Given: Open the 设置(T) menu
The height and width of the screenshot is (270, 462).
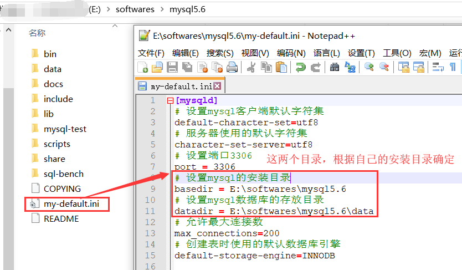Looking at the screenshot, I should (x=361, y=53).
